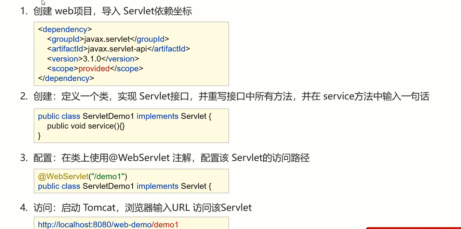
Task: Select the step 4 heading about 启动 Tomcat
Action: pyautogui.click(x=136, y=207)
